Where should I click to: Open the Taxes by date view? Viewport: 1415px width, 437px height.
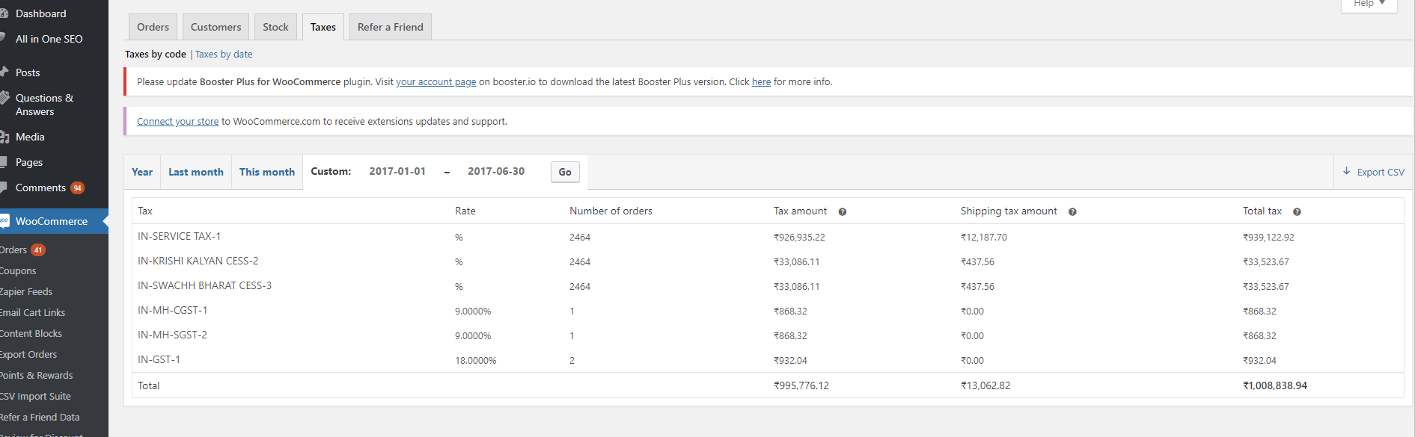224,54
